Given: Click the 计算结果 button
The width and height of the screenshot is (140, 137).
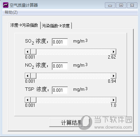Looking at the screenshot, I should tap(69, 123).
